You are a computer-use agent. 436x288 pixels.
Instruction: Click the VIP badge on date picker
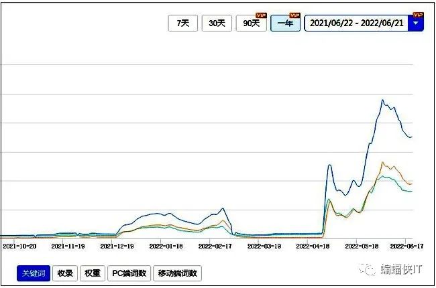pyautogui.click(x=418, y=15)
